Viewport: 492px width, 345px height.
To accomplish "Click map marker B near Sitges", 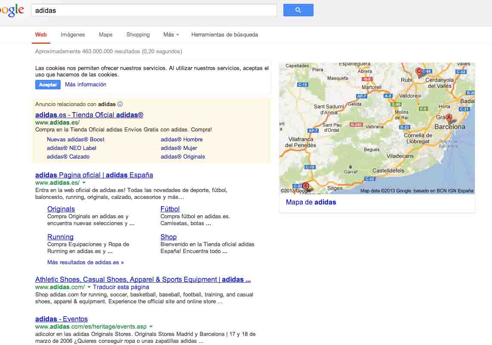I will pos(306,186).
